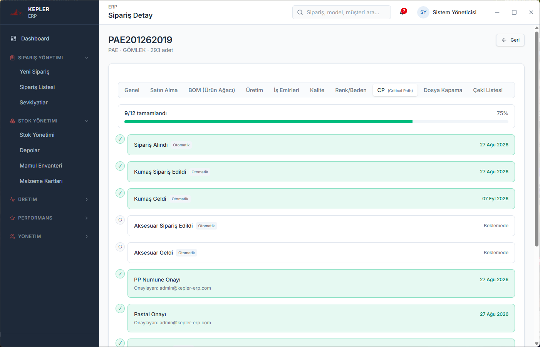Expand the Üretim section chevron
Screen dimensions: 540x347
point(87,199)
